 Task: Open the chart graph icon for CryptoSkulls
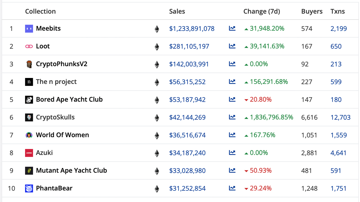click(x=232, y=117)
